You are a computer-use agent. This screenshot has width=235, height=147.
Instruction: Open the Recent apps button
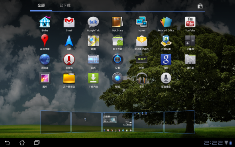(37, 143)
